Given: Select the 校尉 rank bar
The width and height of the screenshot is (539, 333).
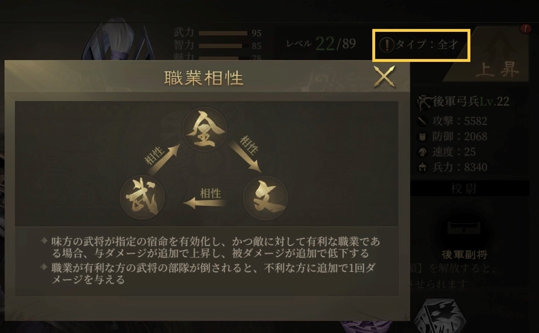Looking at the screenshot, I should [x=470, y=189].
